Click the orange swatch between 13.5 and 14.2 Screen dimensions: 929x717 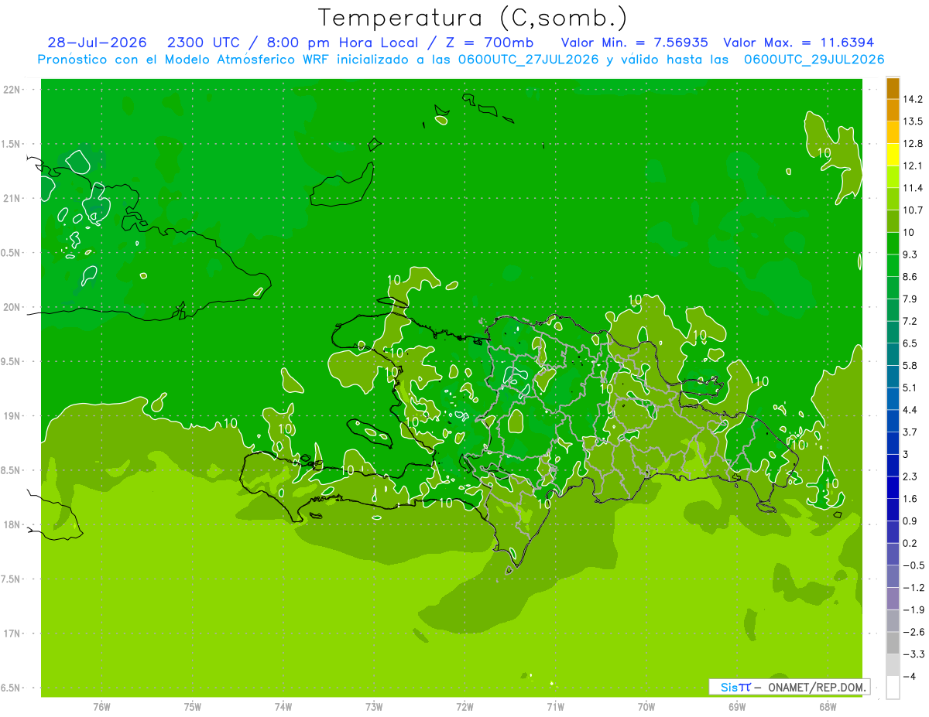click(893, 110)
